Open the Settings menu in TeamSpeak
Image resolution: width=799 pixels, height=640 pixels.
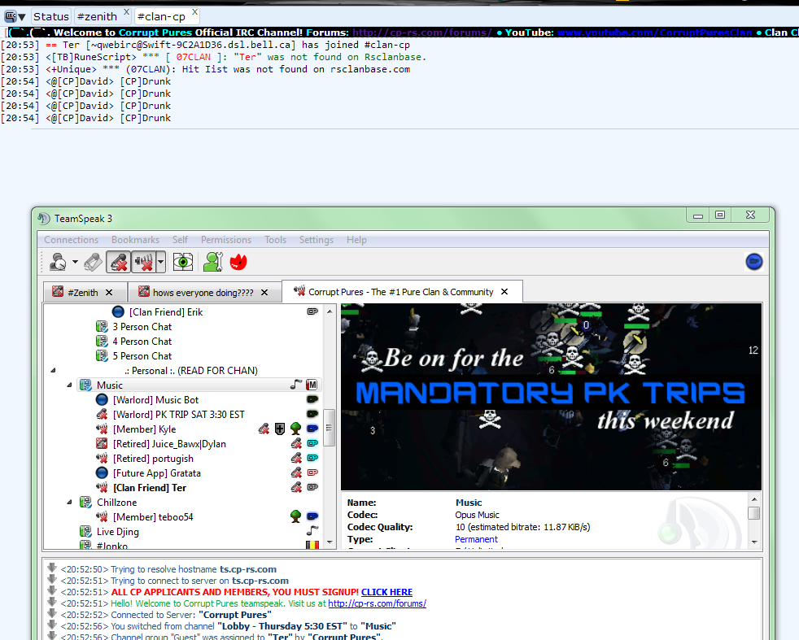pyautogui.click(x=316, y=240)
